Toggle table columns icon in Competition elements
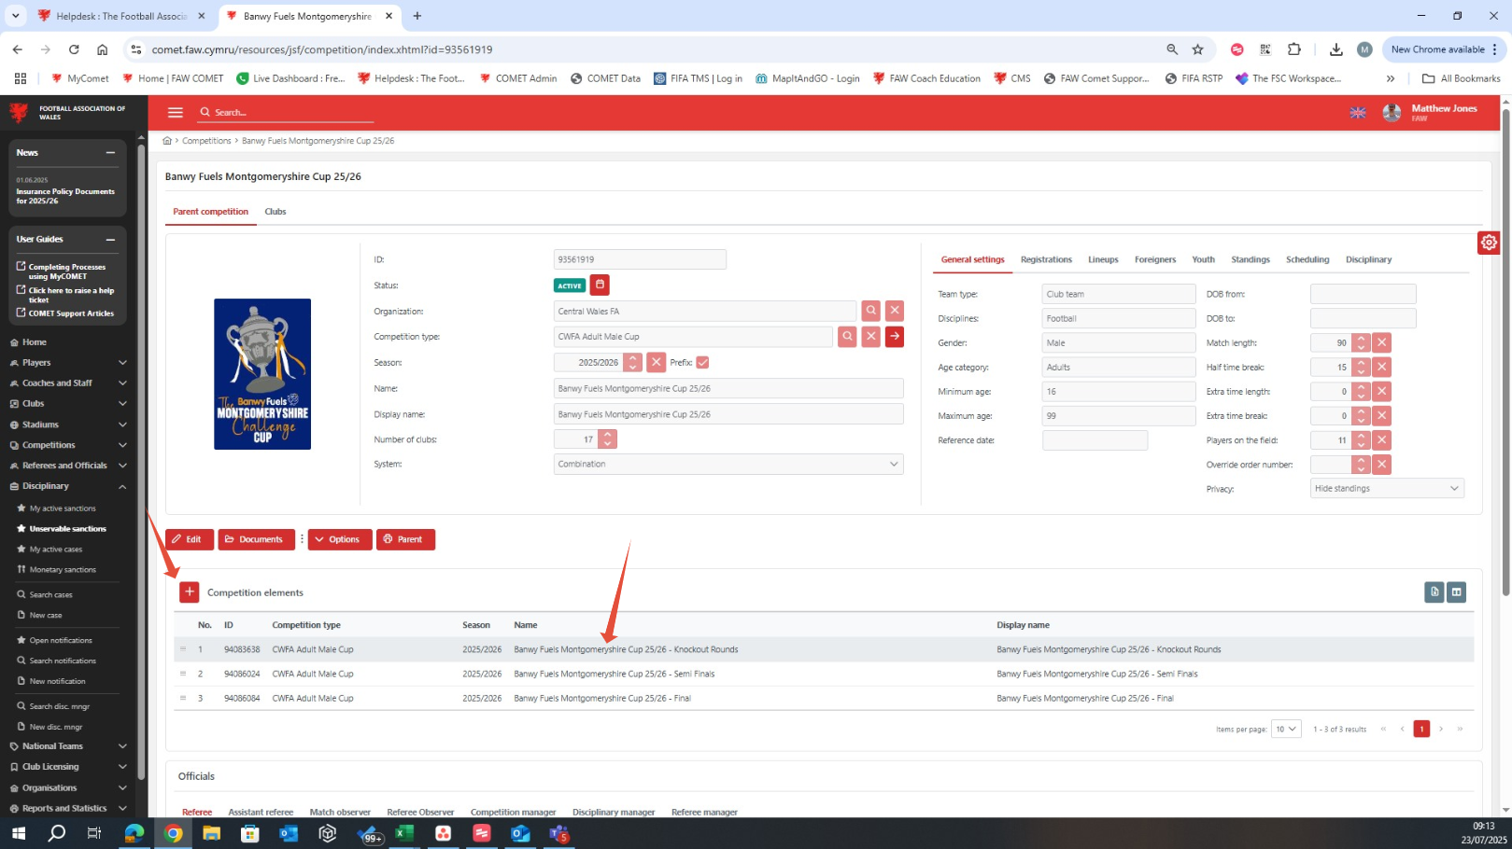The height and width of the screenshot is (849, 1512). pos(1456,592)
